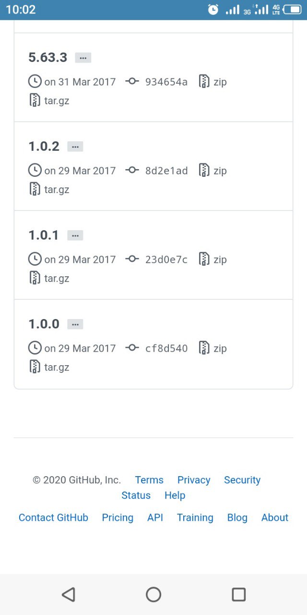Tap the tar.gz archive icon for 1.0.1
Screen dimensions: 307x615
tap(35, 278)
